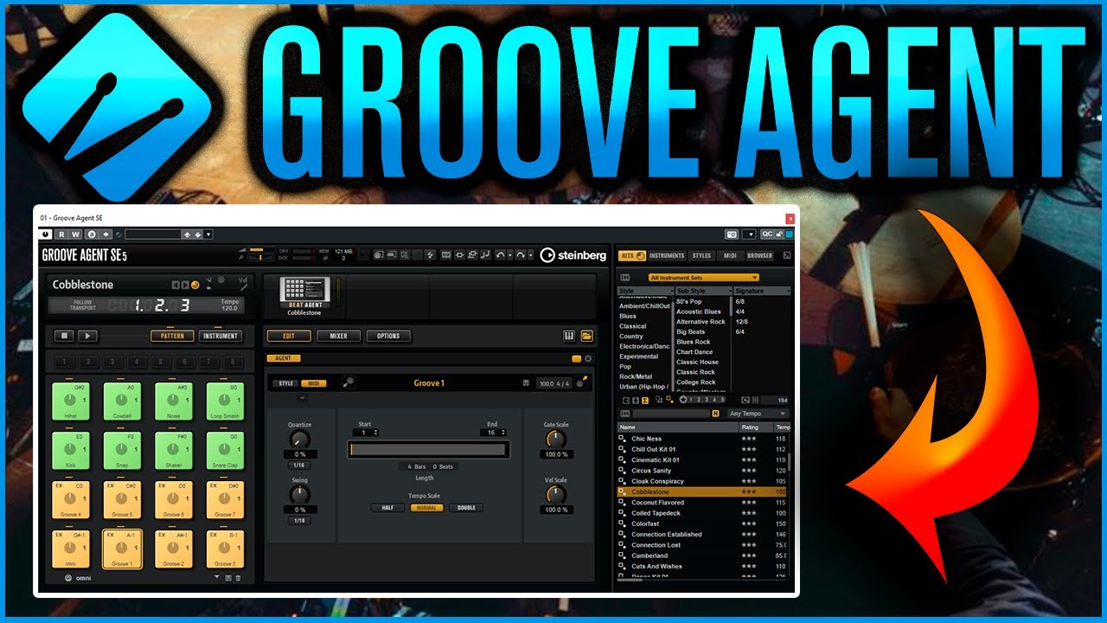Toggle the show keyboard icon
Viewport: 1107px width, 623px height.
tap(569, 336)
